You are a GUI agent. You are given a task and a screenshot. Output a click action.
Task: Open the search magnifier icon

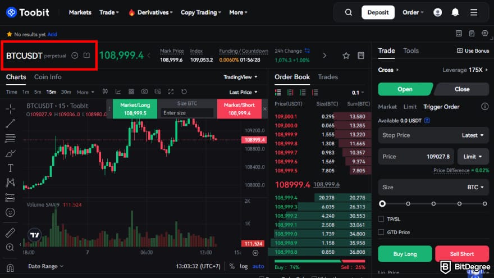[x=348, y=12]
